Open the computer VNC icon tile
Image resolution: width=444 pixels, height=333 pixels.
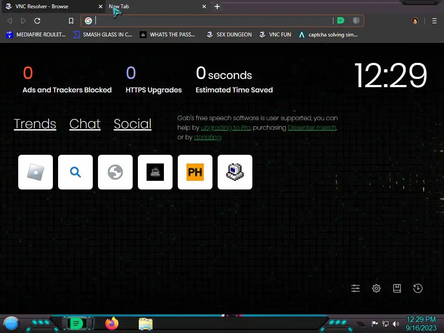[x=235, y=172]
